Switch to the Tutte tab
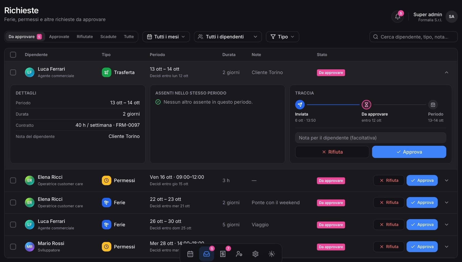The height and width of the screenshot is (262, 462). (x=129, y=37)
